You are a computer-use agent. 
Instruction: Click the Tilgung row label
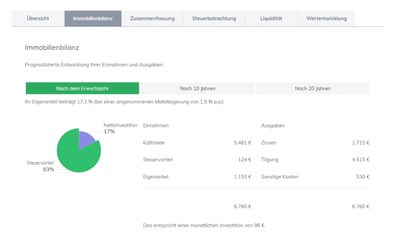(x=270, y=159)
